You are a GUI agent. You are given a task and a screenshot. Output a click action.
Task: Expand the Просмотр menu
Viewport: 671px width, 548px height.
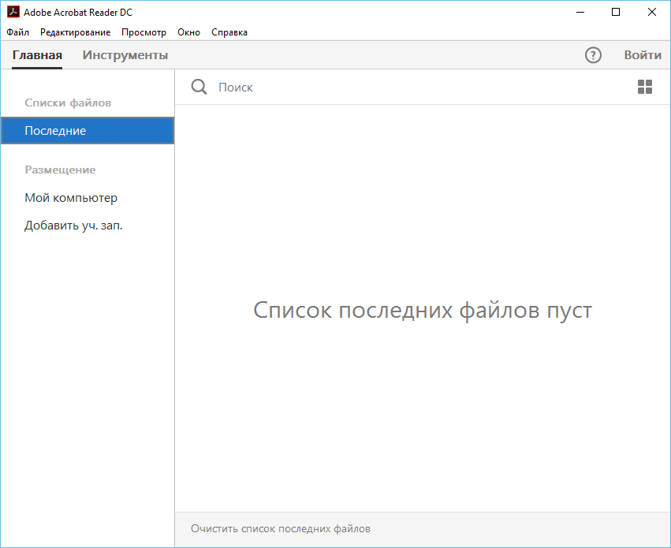(x=144, y=32)
